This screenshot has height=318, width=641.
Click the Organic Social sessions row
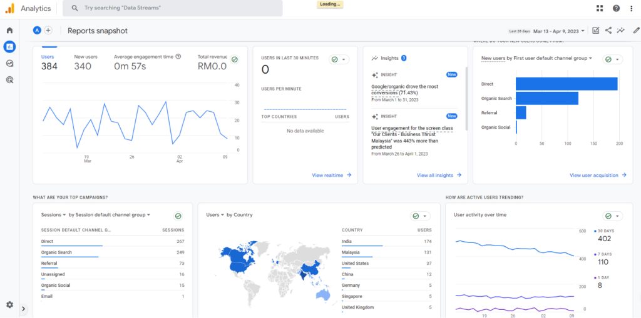113,286
